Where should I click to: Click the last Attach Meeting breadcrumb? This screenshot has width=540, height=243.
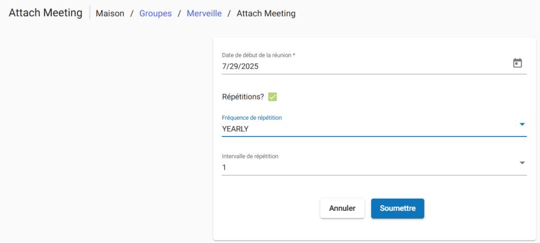coord(266,13)
